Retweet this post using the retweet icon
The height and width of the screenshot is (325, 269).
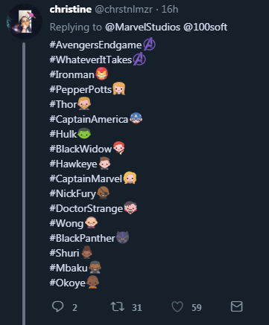coord(118,306)
